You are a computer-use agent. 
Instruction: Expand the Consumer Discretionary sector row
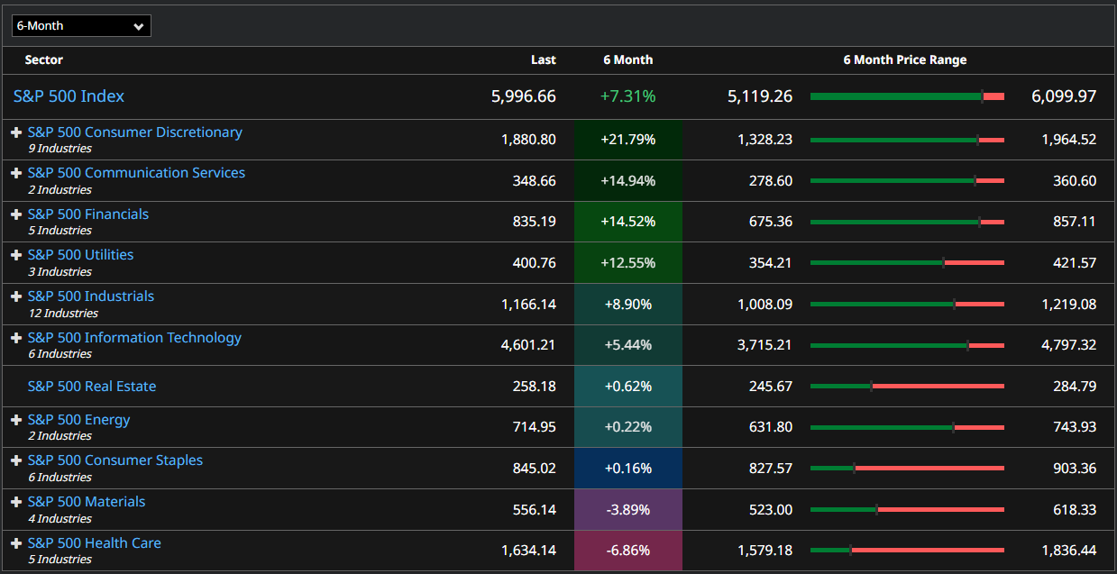pyautogui.click(x=16, y=132)
